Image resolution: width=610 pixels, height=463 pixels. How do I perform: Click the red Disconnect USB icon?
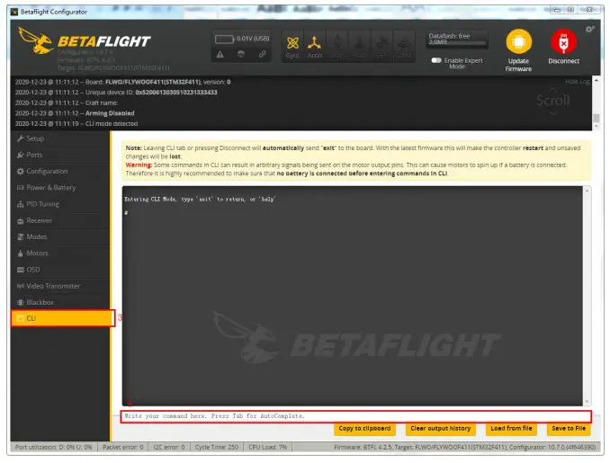pyautogui.click(x=563, y=41)
